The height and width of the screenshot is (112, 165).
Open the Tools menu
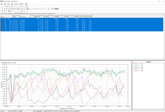pyautogui.click(x=16, y=4)
